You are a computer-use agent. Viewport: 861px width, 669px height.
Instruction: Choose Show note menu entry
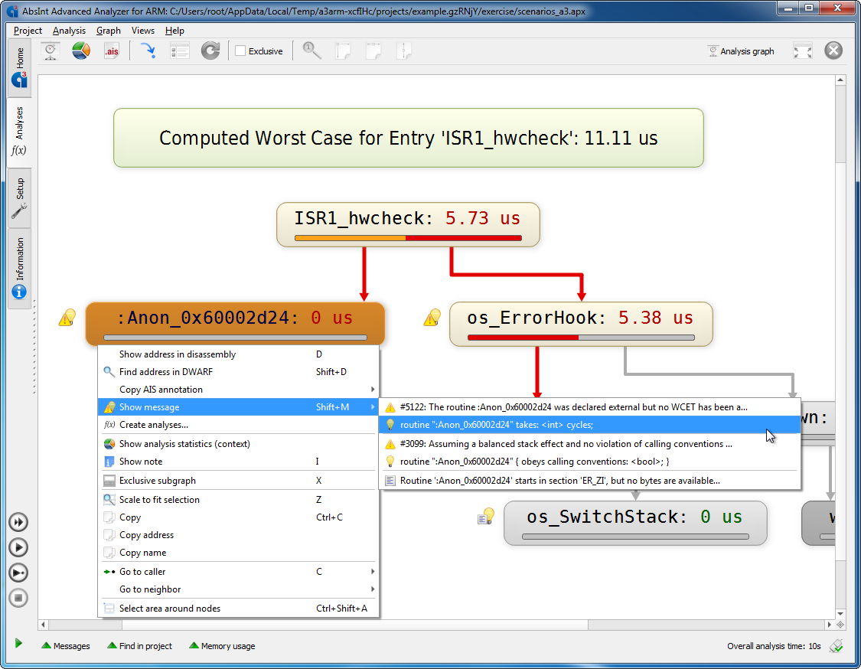click(x=238, y=462)
